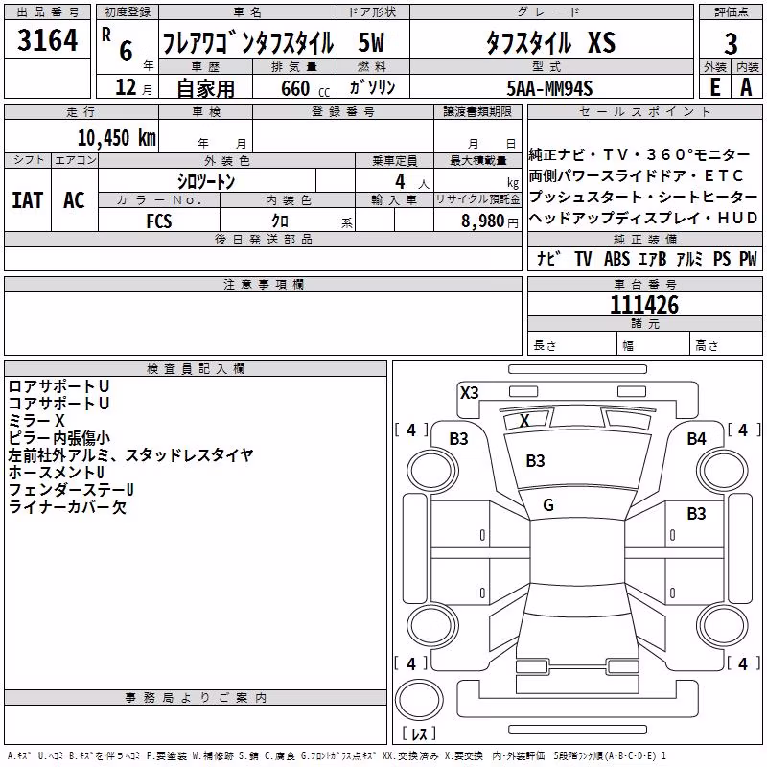The height and width of the screenshot is (767, 767).
Task: Click the recycle deposit 8,980円
Action: click(490, 221)
